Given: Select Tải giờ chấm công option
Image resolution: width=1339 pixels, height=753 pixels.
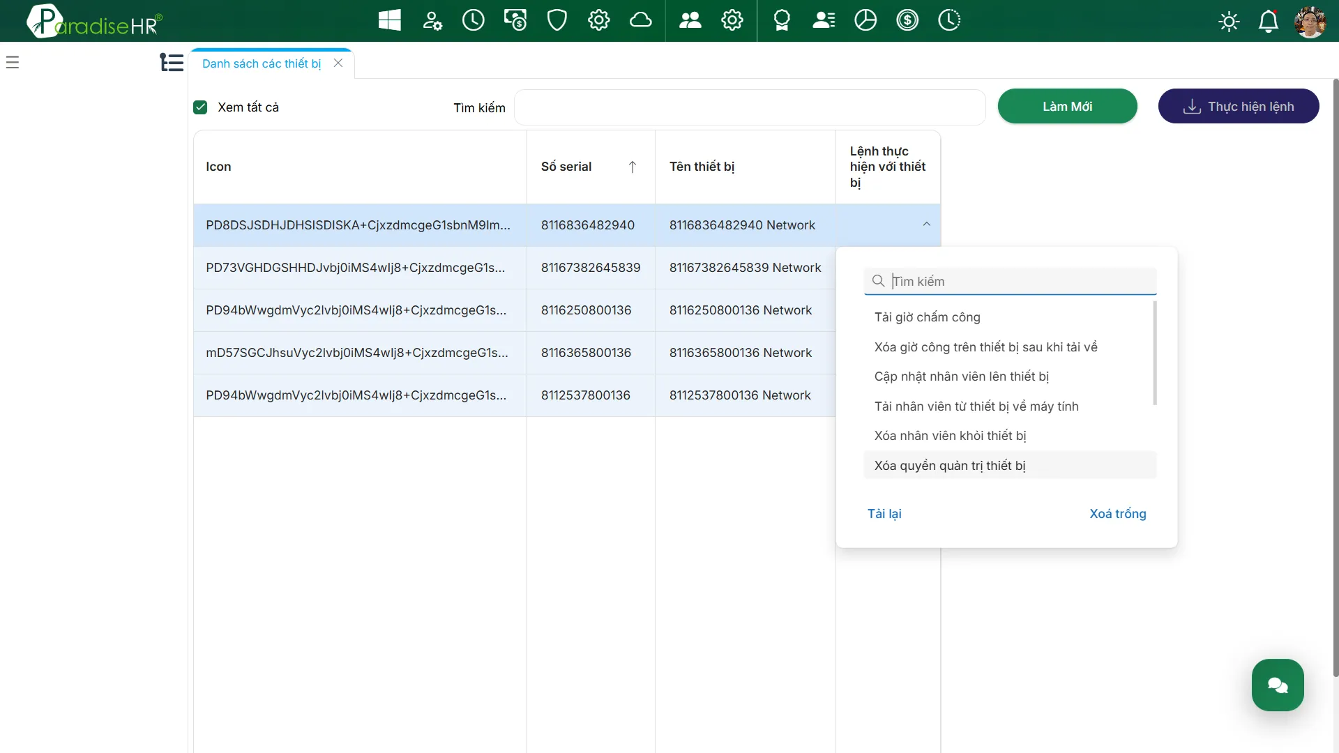Looking at the screenshot, I should [x=1010, y=317].
